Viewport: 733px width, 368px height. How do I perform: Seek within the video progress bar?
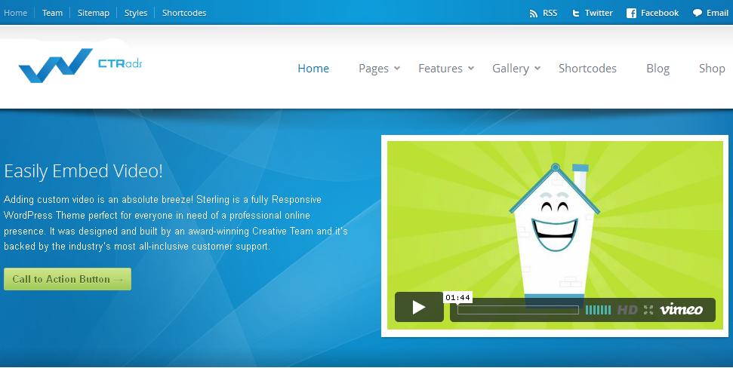click(x=518, y=310)
